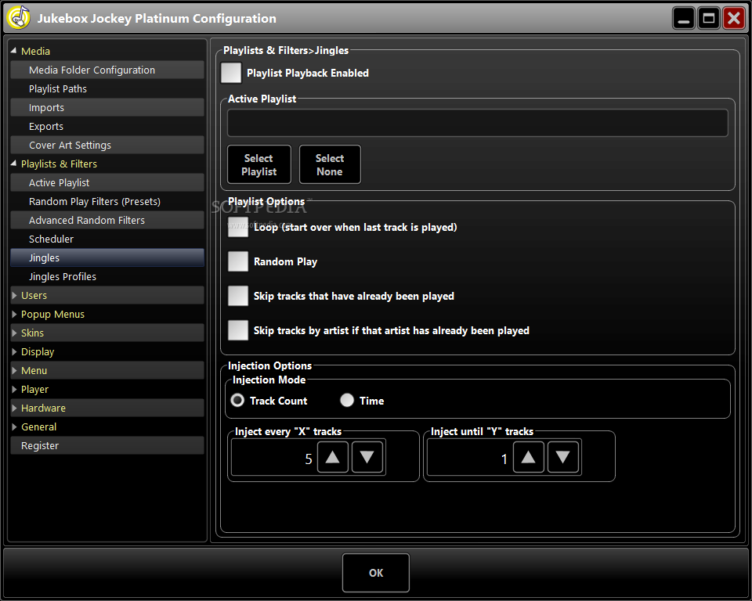Image resolution: width=752 pixels, height=601 pixels.
Task: Maximize the configuration window
Action: tap(708, 18)
